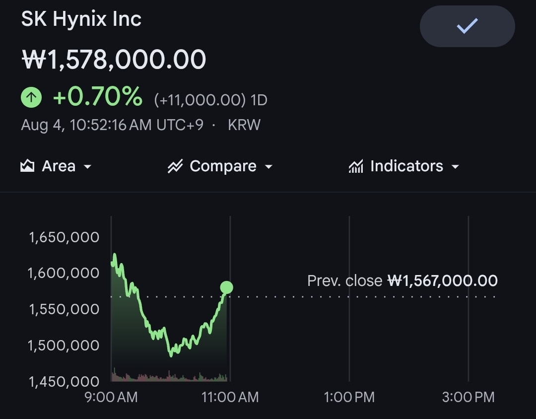
Task: Click the Compare lines icon
Action: click(x=175, y=166)
